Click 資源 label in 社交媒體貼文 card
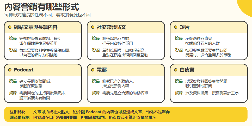Screen dimensions: 252x126 pos(96,50)
